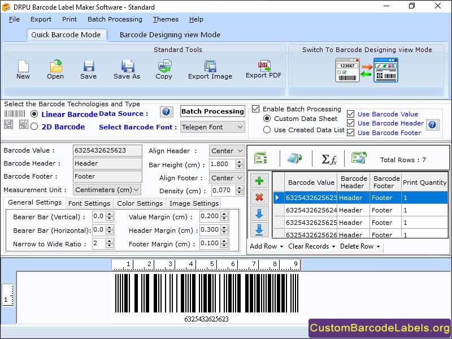
Task: Toggle Use Barcode Footer checkbox
Action: [350, 133]
